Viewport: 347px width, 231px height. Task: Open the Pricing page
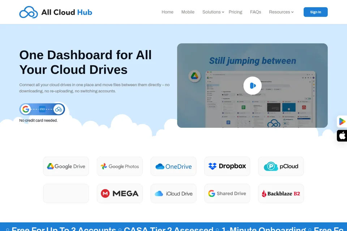(235, 12)
